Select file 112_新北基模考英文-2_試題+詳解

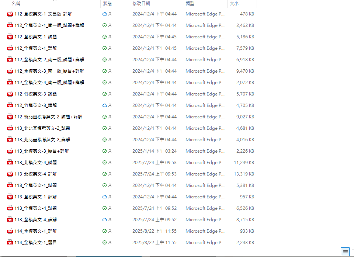48,117
